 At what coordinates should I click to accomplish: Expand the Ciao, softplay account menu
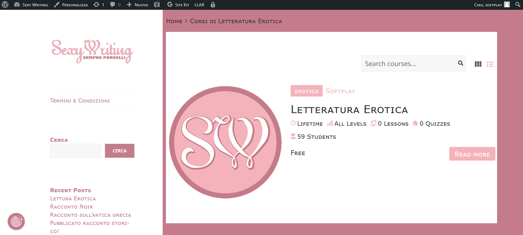[x=491, y=5]
